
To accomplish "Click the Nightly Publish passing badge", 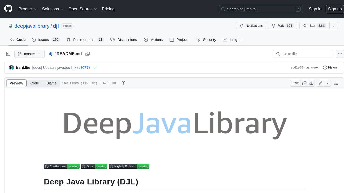I will click(129, 166).
